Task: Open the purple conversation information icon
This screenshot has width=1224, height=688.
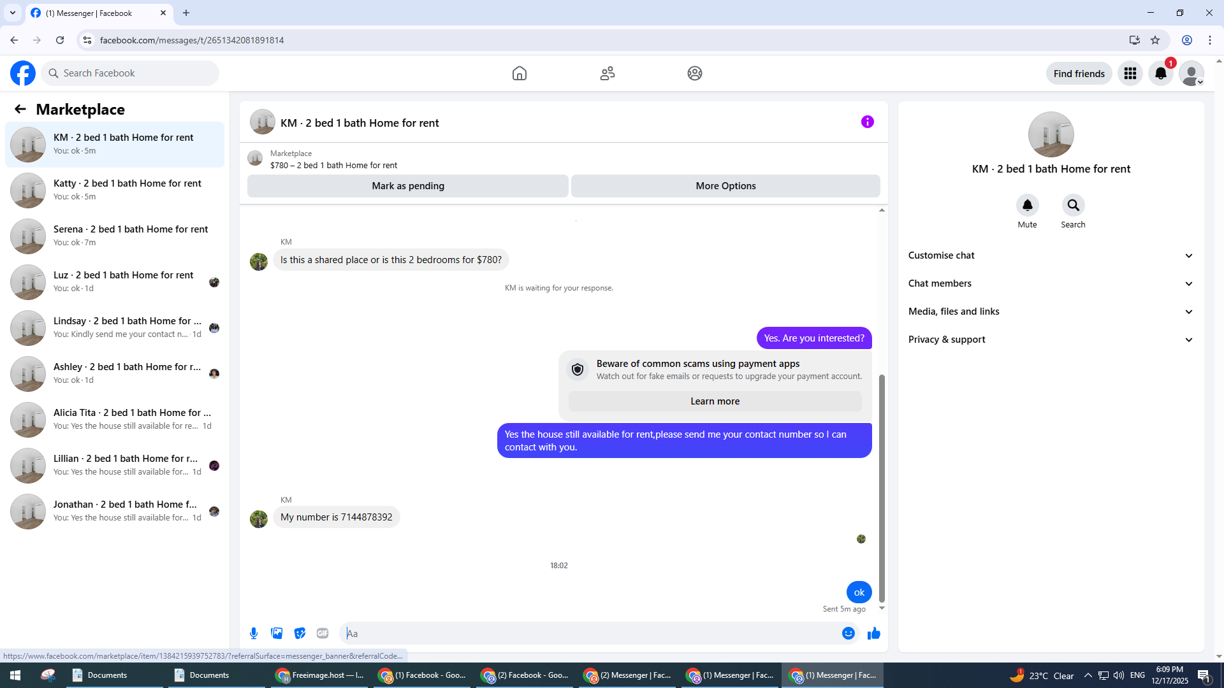Action: pos(867,122)
